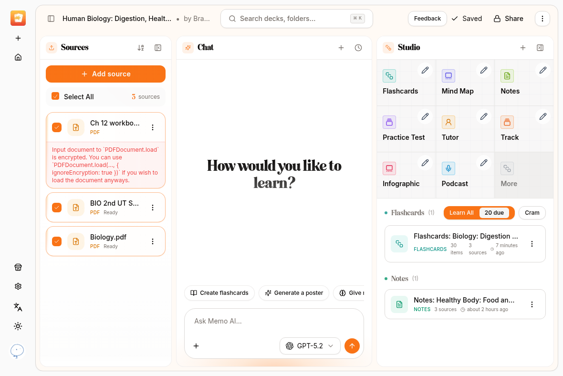
Task: Click the sort sources icon
Action: click(140, 48)
